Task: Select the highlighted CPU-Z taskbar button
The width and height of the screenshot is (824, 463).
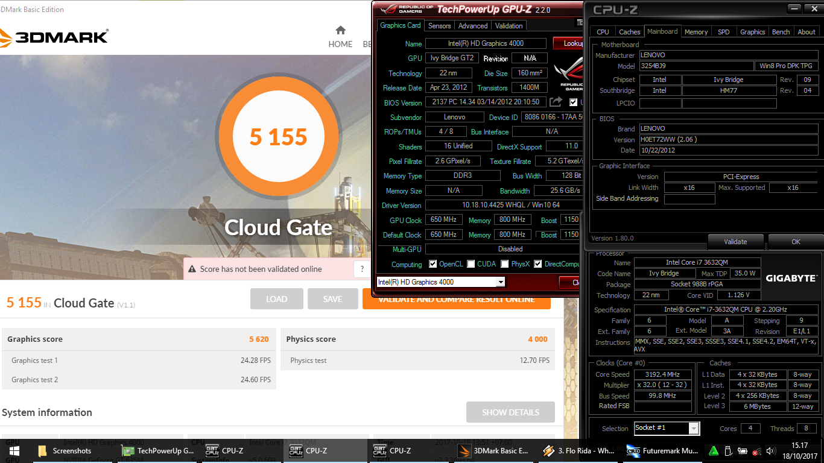Action: pos(325,450)
